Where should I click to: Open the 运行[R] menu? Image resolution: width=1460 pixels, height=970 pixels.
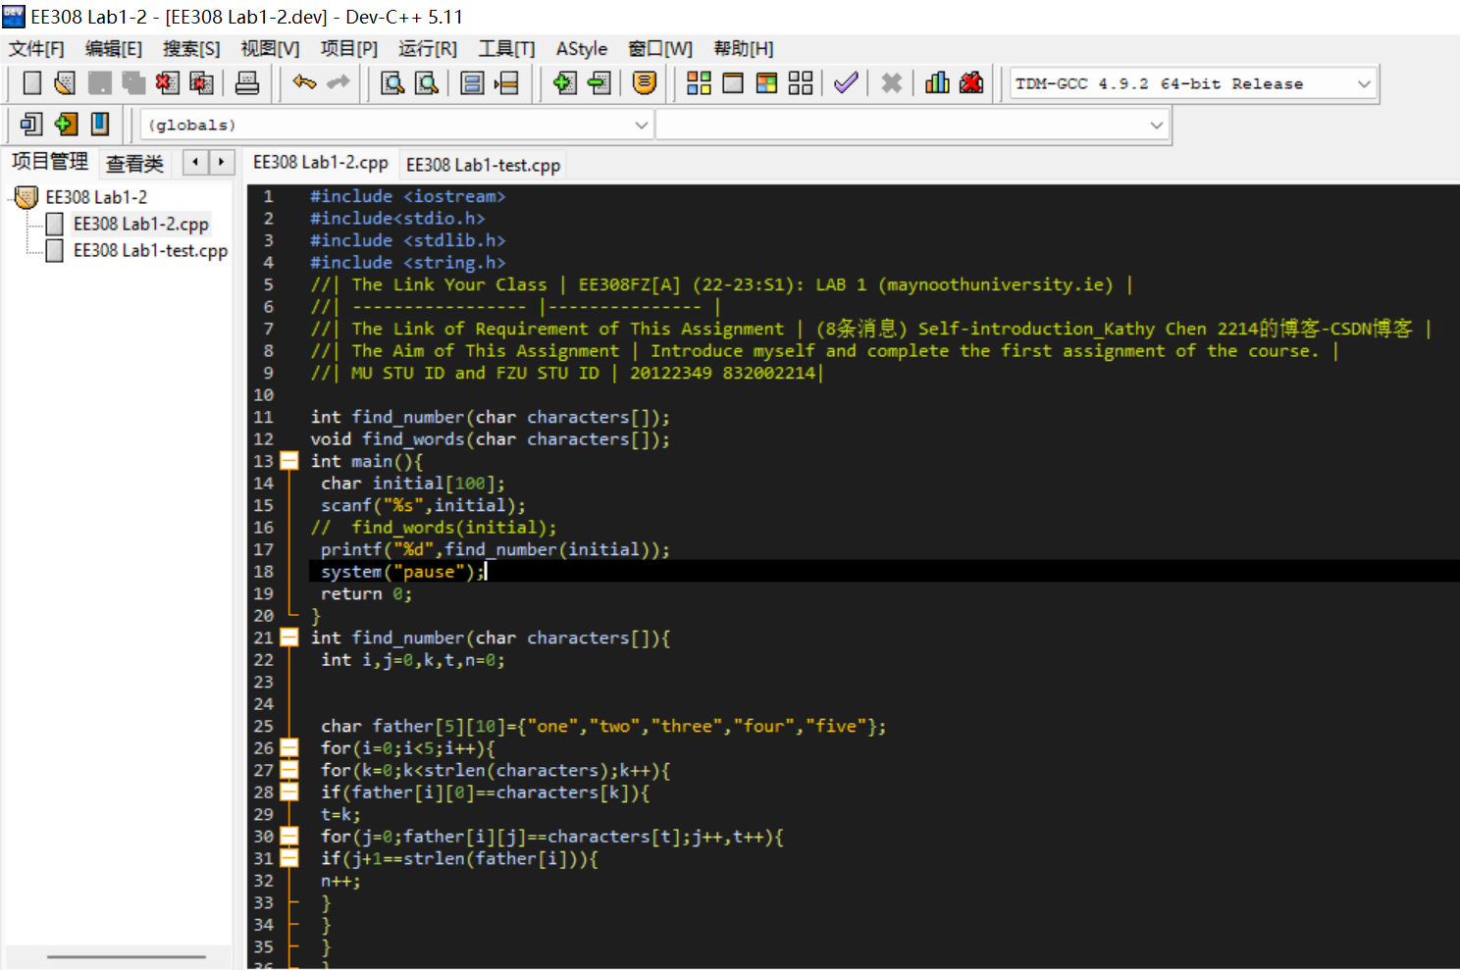point(427,49)
